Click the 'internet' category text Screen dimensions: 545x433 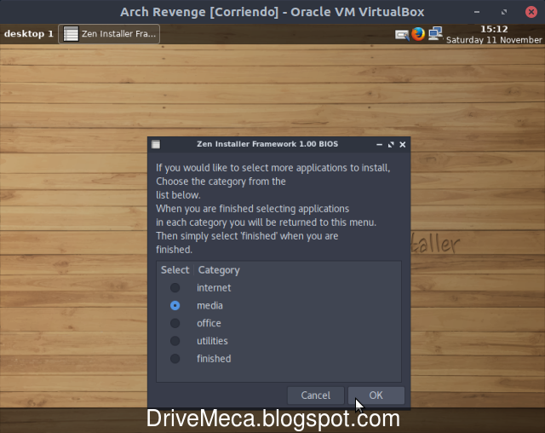(x=214, y=287)
